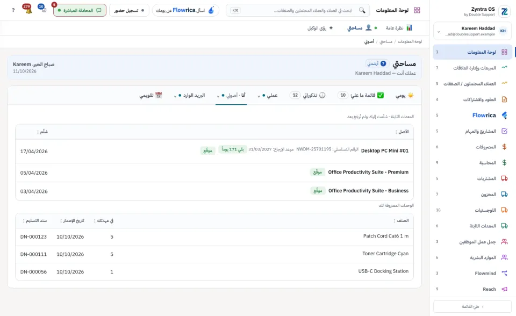Click the Logistics truck icon

point(504,210)
